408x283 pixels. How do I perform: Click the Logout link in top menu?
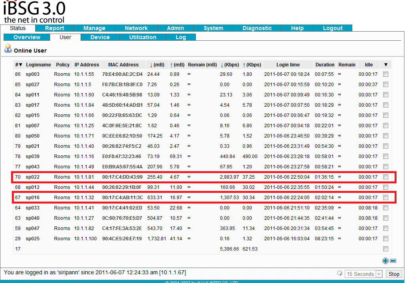(333, 28)
